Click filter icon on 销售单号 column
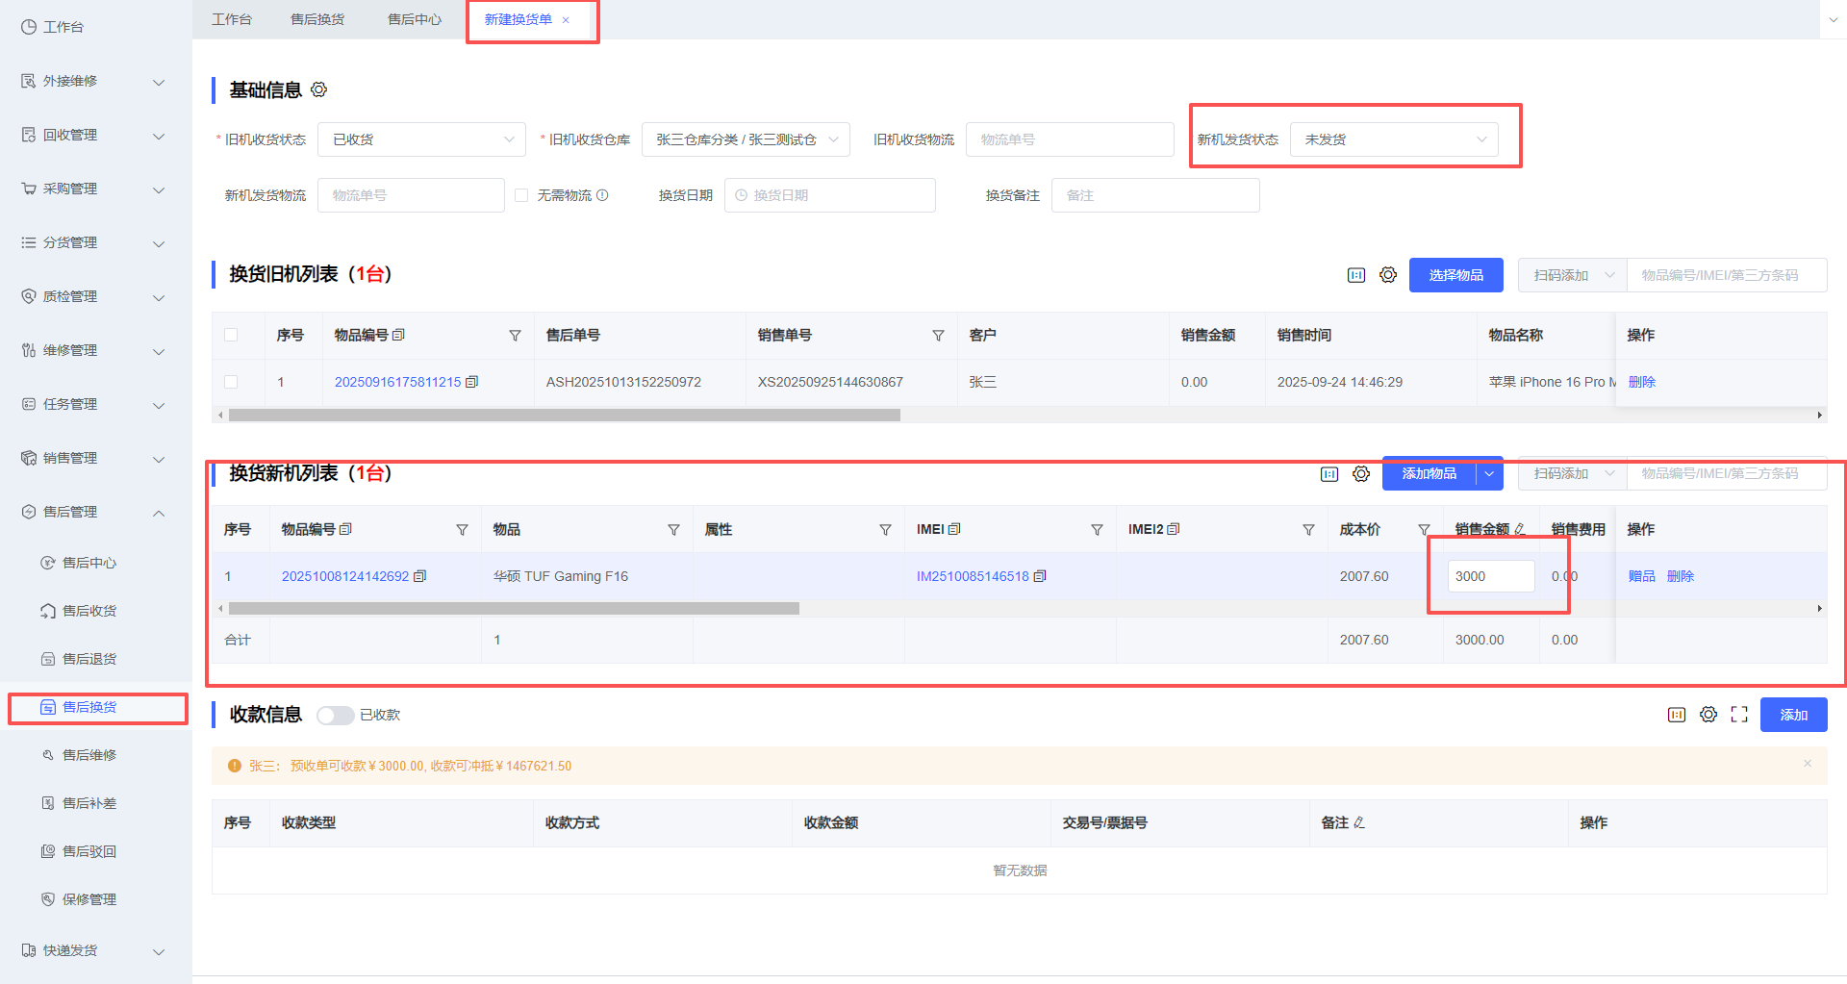This screenshot has width=1847, height=984. 938,336
